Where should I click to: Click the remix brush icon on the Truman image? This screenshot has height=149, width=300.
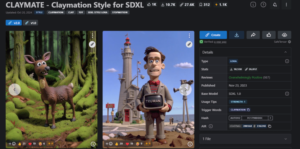click(x=189, y=44)
